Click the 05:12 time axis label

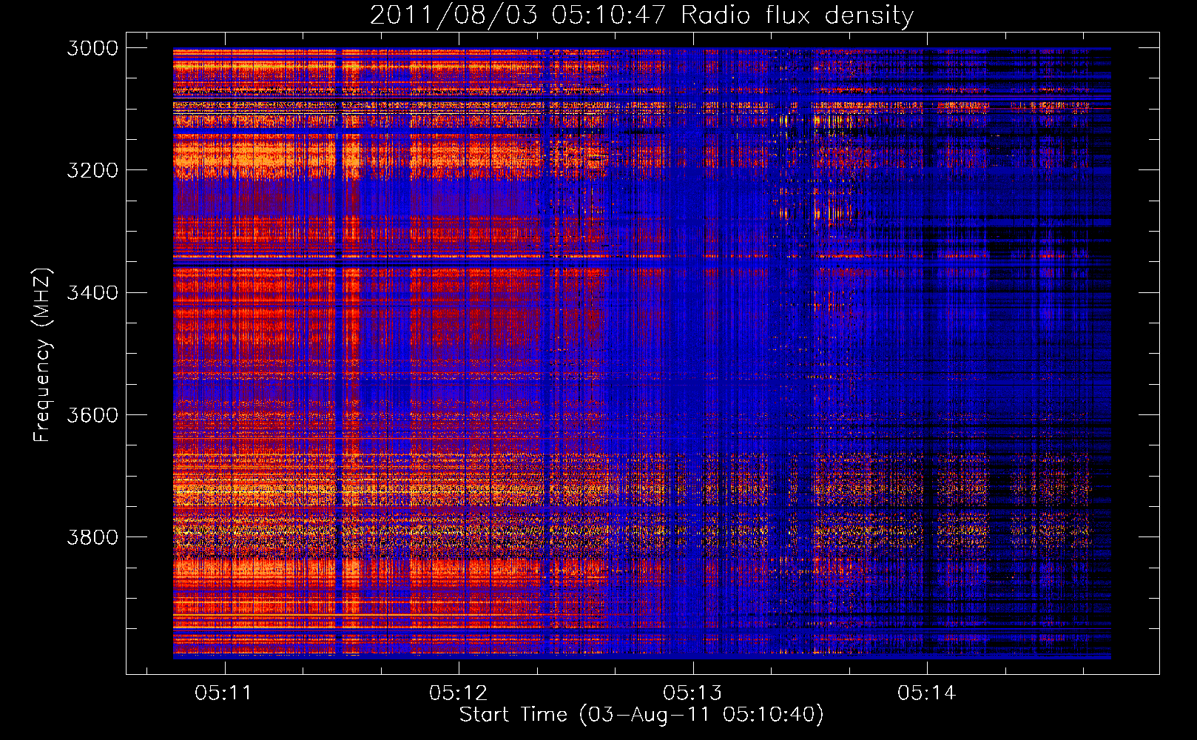point(458,693)
